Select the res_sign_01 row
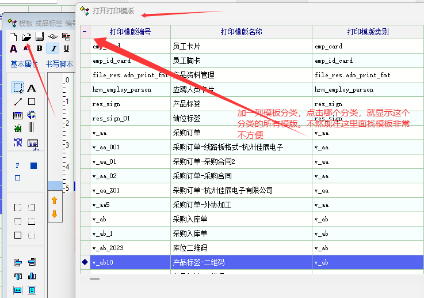Image resolution: width=424 pixels, height=298 pixels. click(252, 118)
